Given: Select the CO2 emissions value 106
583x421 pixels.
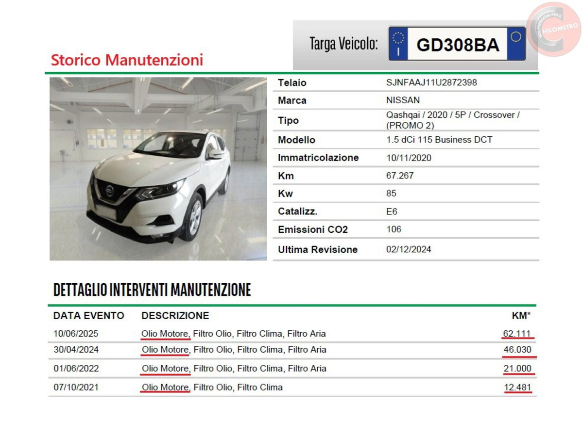Looking at the screenshot, I should point(394,229).
